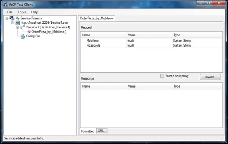Screen dimensions: 228x144
Task: Click the localhost Service1.svc service icon
Action: tap(18, 23)
